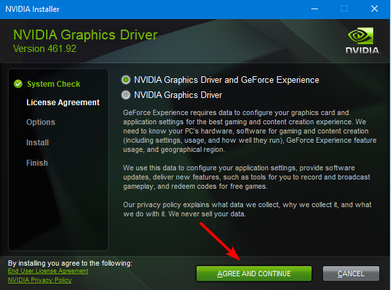
Task: Click the CANCEL button
Action: pos(351,274)
